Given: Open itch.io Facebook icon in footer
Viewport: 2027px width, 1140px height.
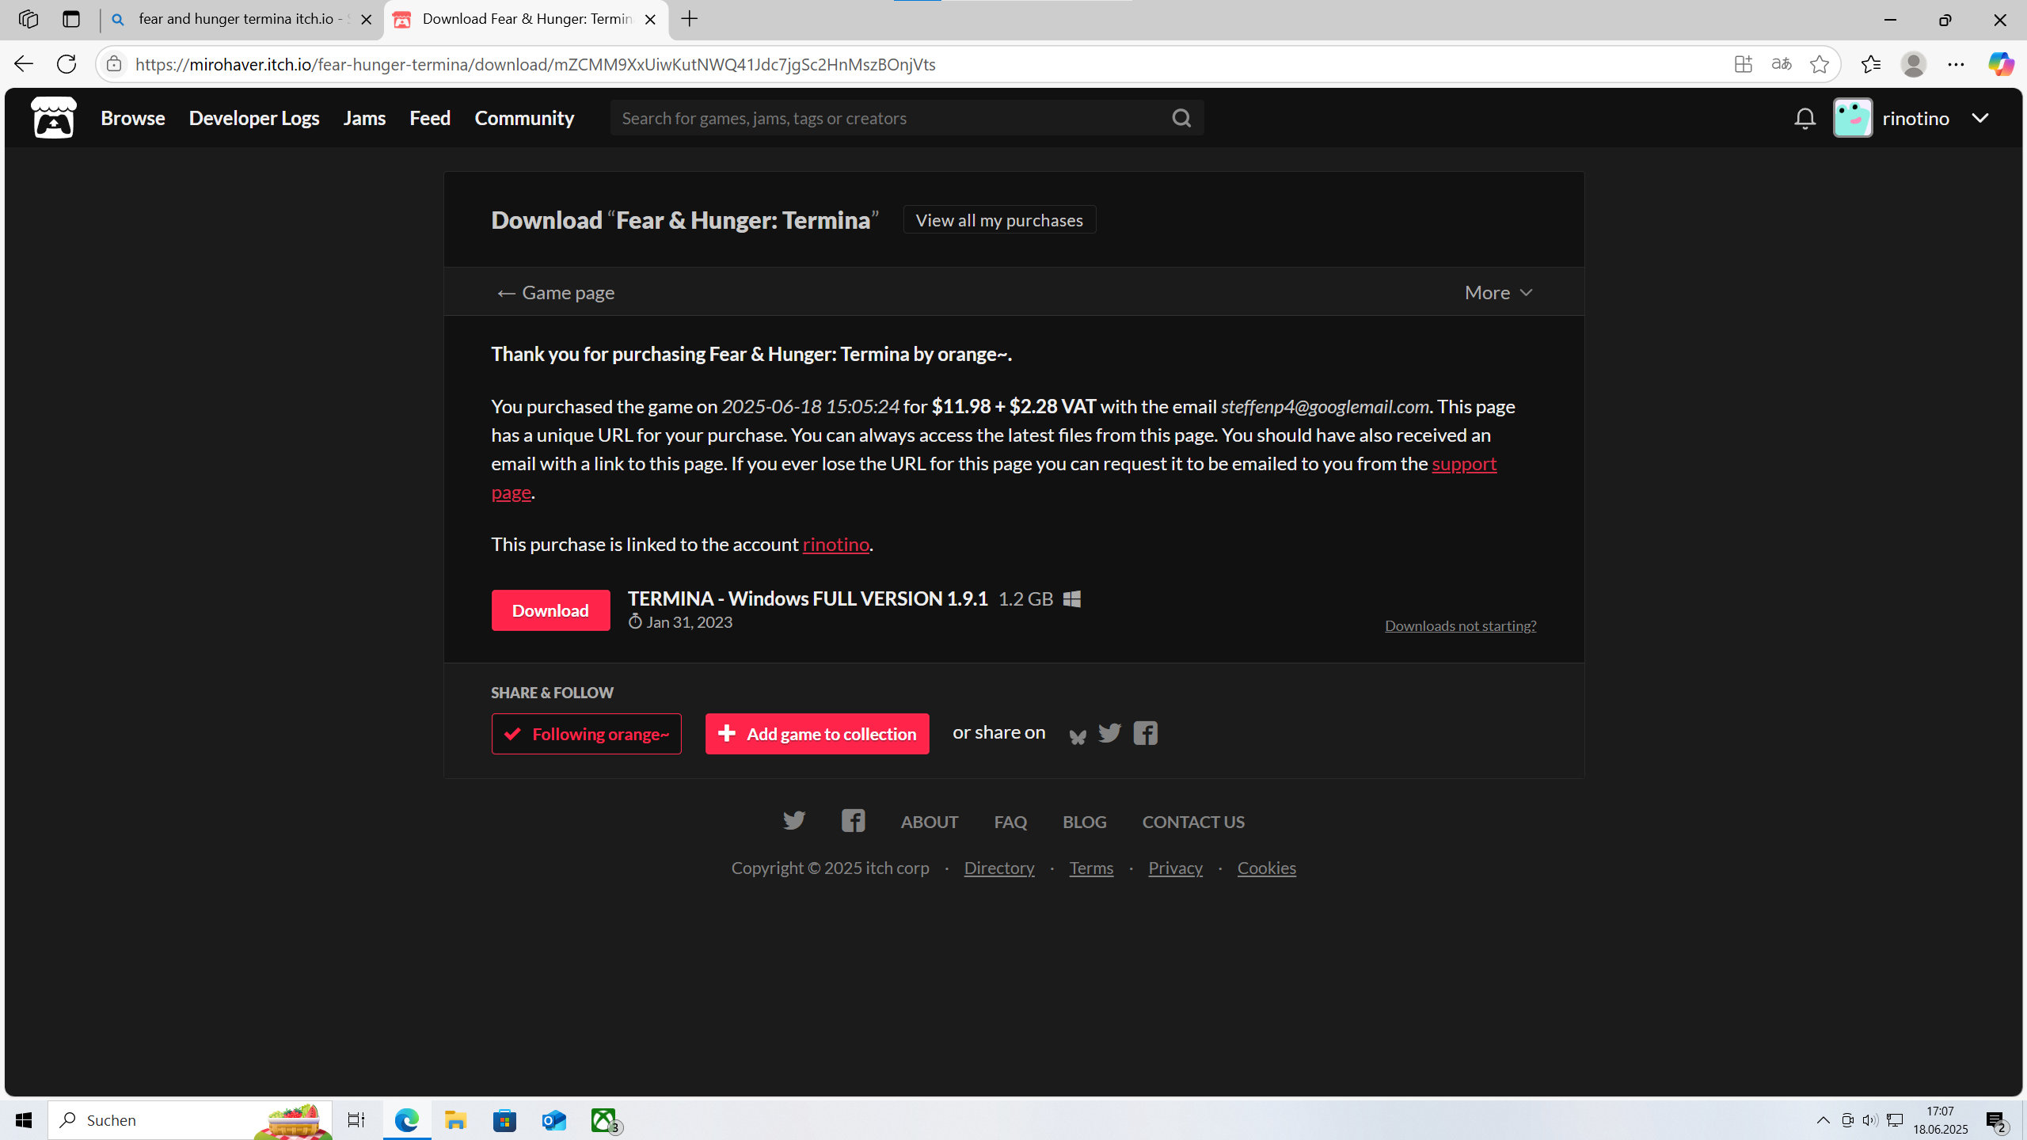Looking at the screenshot, I should coord(853,820).
